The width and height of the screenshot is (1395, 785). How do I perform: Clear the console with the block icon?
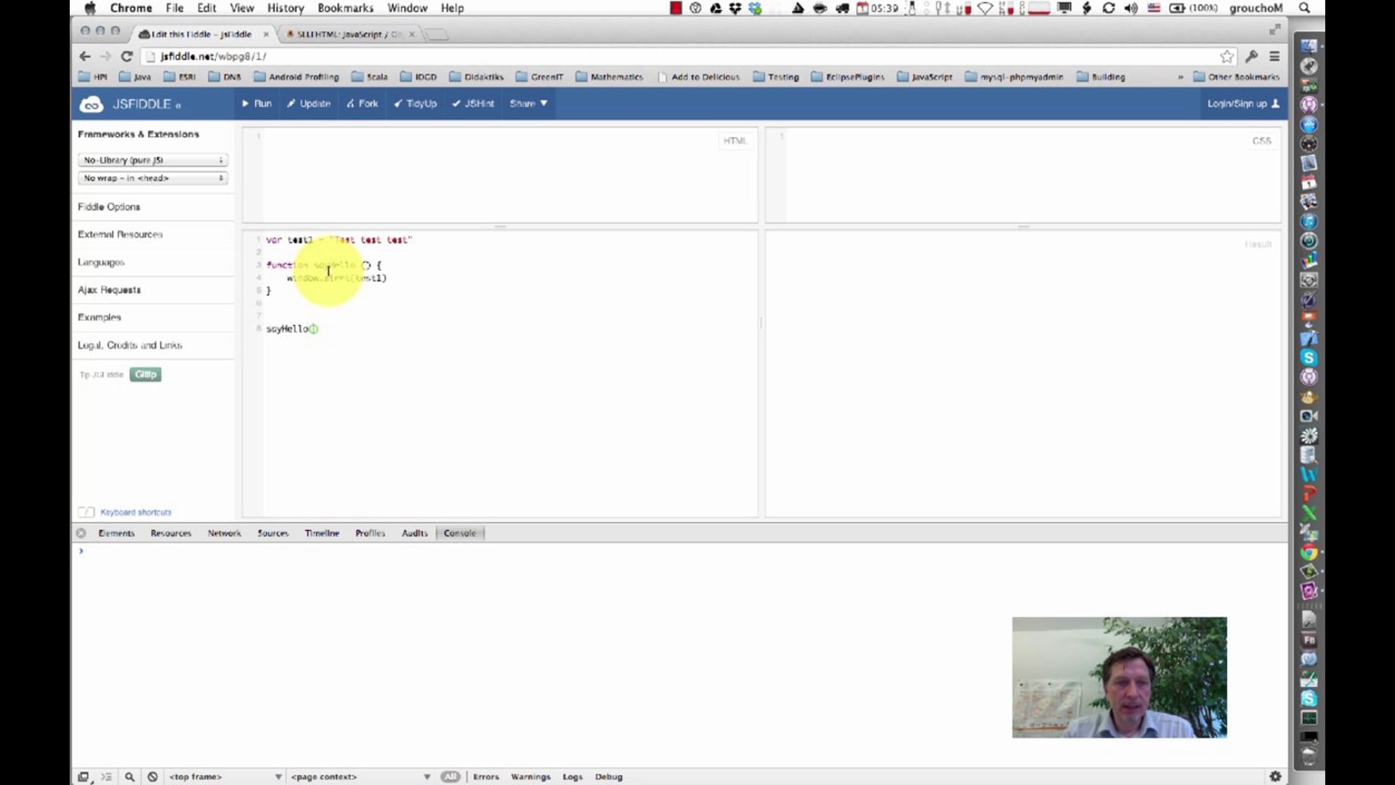pos(153,776)
